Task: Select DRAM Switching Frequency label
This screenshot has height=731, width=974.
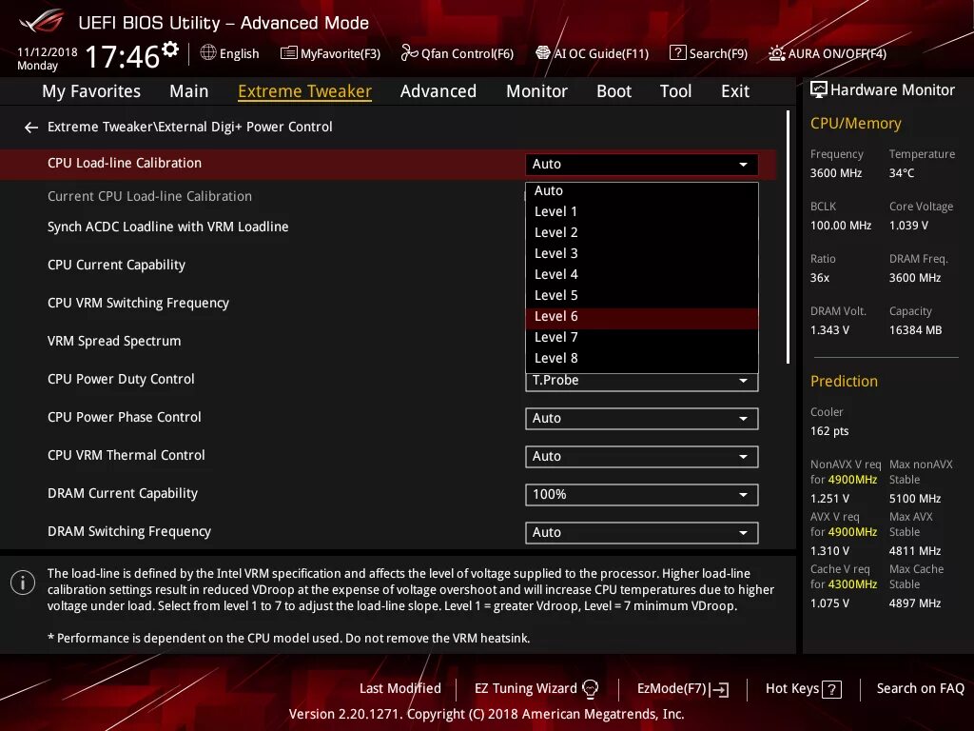Action: (x=129, y=531)
